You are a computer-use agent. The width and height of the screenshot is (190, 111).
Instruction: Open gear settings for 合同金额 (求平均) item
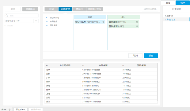(137, 22)
